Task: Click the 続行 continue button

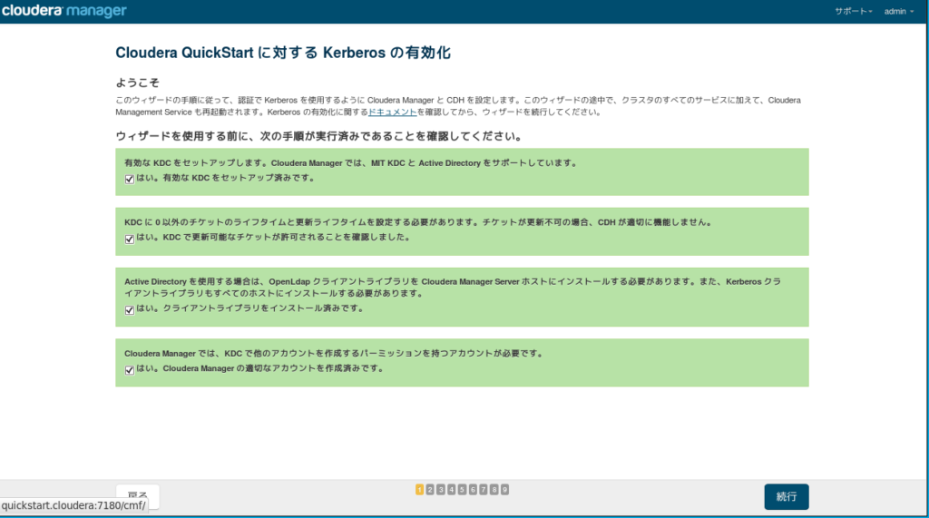Action: coord(787,496)
